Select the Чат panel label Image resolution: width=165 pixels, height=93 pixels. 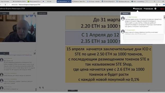point(4,53)
